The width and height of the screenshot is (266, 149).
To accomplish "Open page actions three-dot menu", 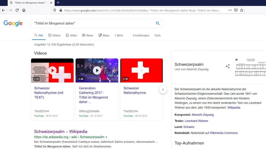I will pos(230,10).
